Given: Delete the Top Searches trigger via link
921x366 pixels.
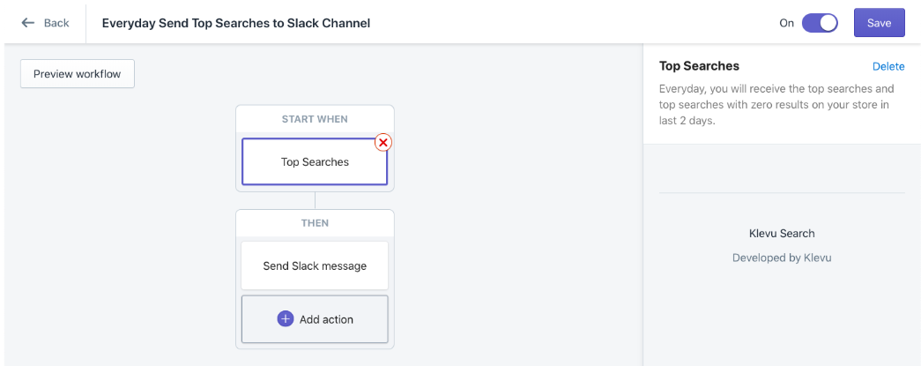Looking at the screenshot, I should (x=888, y=66).
